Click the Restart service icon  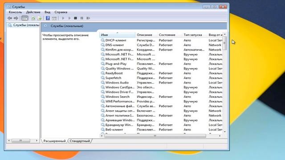88,18
